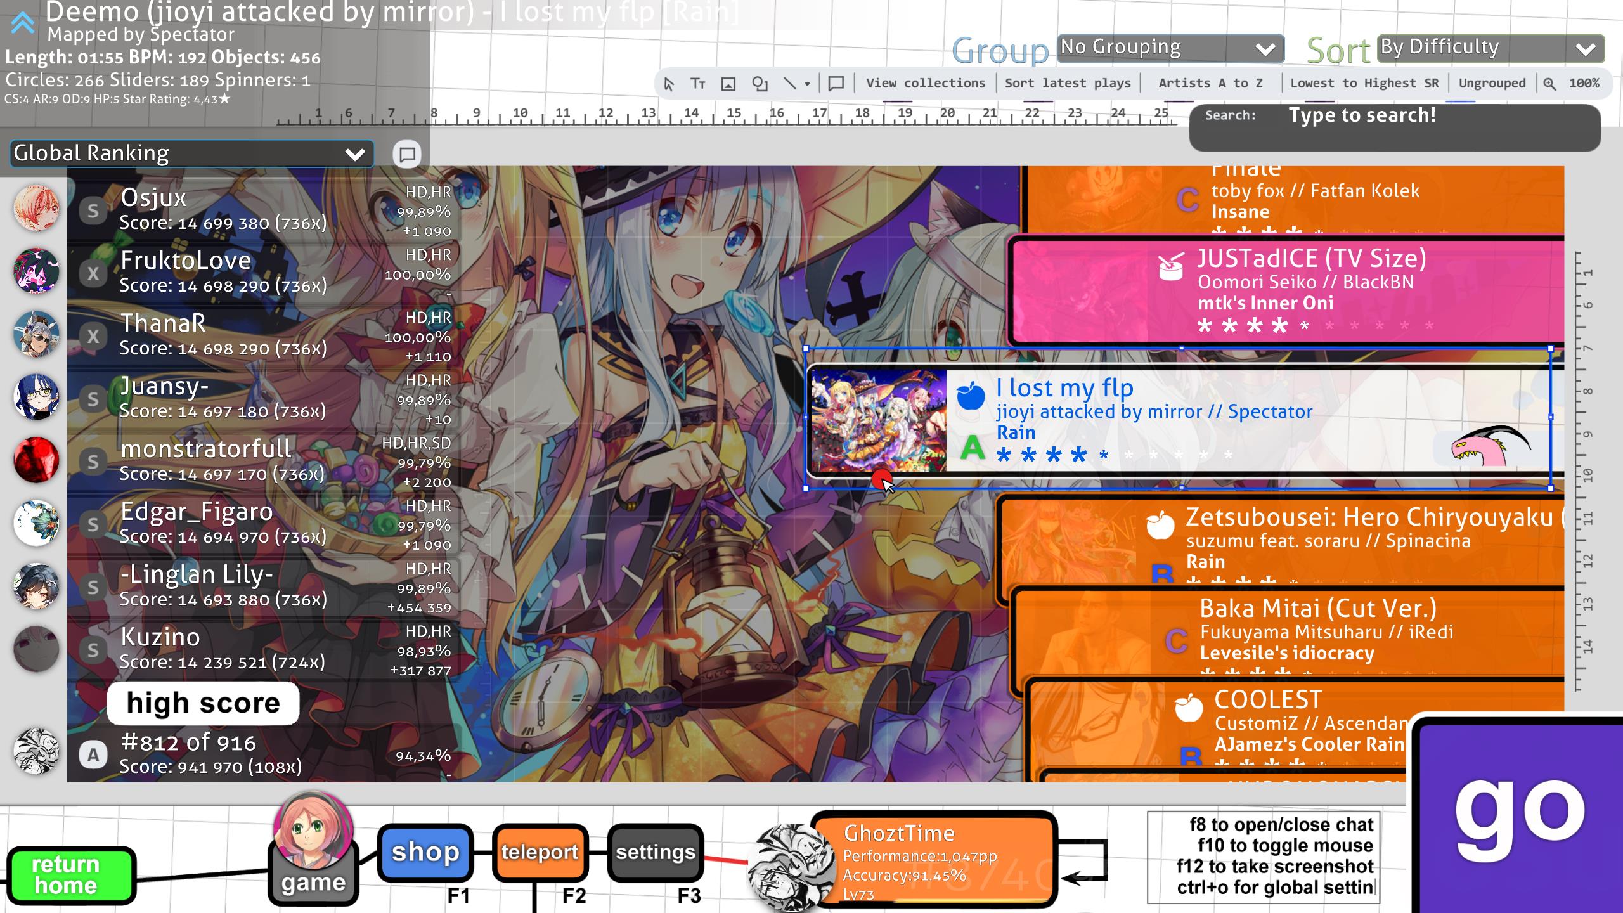Toggle the chat bubble beside Global Ranking
The height and width of the screenshot is (913, 1623).
pos(407,154)
